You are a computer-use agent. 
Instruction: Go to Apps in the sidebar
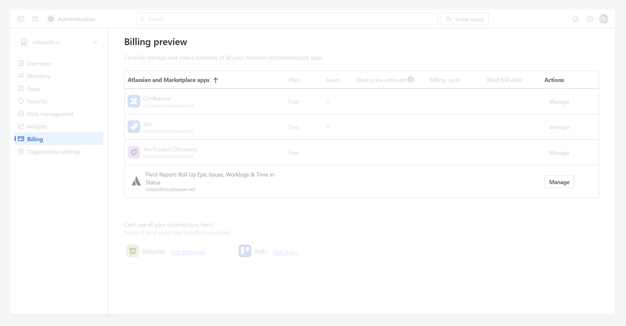pyautogui.click(x=59, y=89)
